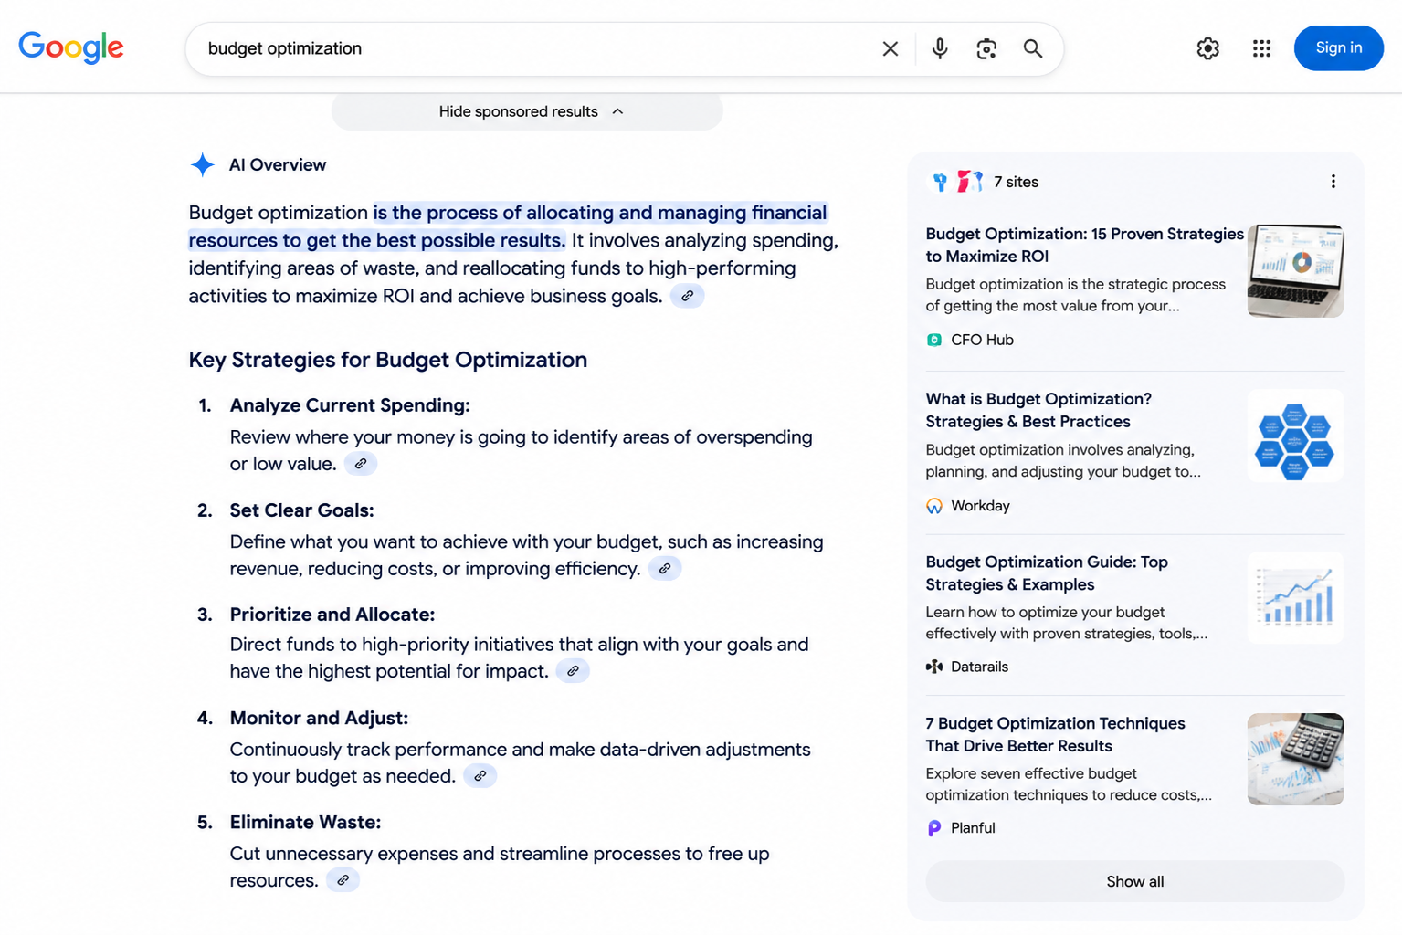Click source link icon for Analyze Current Spending
Viewport: 1402px width, 935px height.
[361, 464]
